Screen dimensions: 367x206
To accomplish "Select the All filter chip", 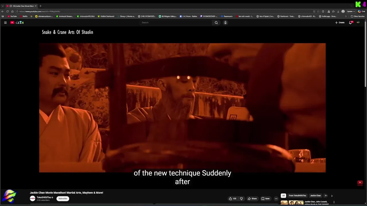I will (283, 196).
